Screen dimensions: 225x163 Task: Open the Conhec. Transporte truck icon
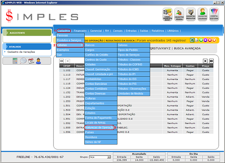(x=167, y=14)
